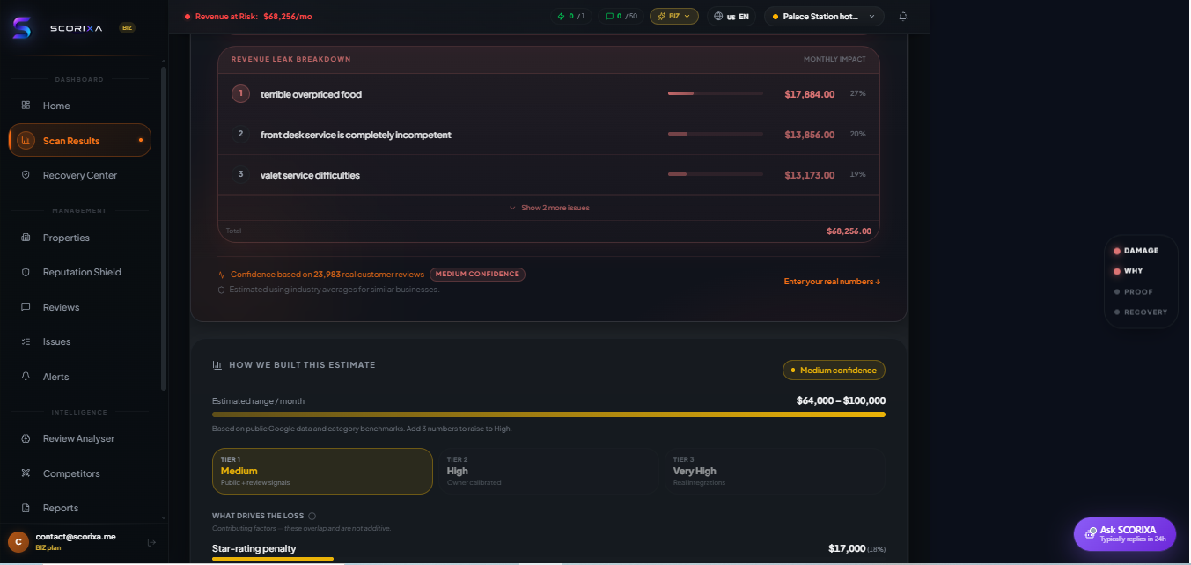Click the Issues checklist icon
The width and height of the screenshot is (1191, 565).
[x=26, y=341]
